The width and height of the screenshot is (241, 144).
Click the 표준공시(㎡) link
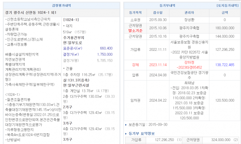(x=72, y=48)
